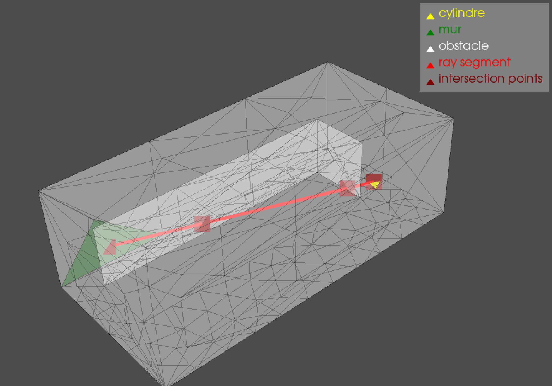Click the green mur legend triangle
Screen dimensions: 552x386
(430, 33)
